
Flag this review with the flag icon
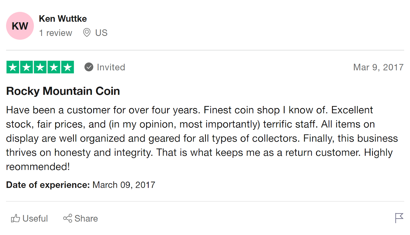399,218
